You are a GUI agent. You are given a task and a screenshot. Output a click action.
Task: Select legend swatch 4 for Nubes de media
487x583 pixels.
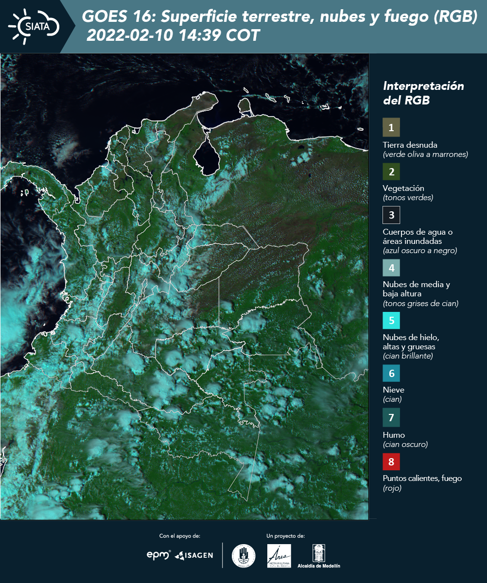coord(391,268)
